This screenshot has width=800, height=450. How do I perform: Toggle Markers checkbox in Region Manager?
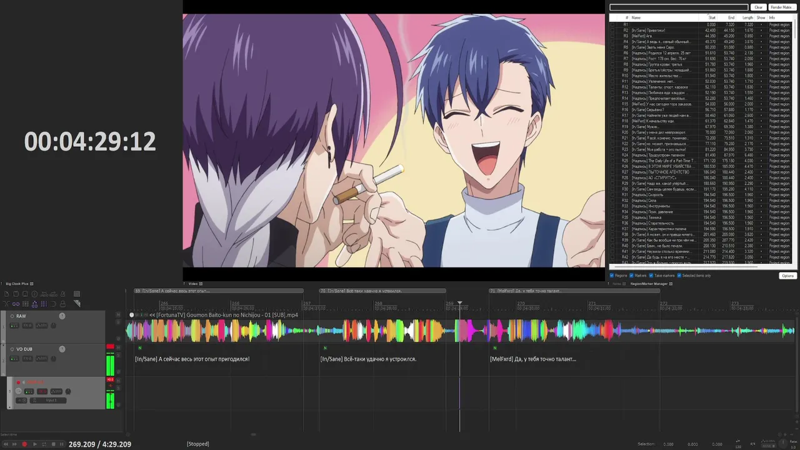pos(631,276)
